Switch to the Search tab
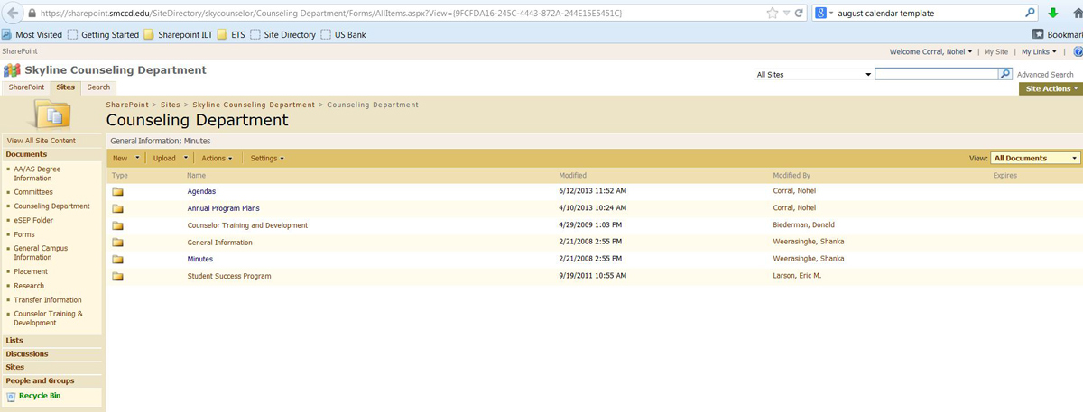Viewport: 1083px width, 412px height. tap(98, 87)
